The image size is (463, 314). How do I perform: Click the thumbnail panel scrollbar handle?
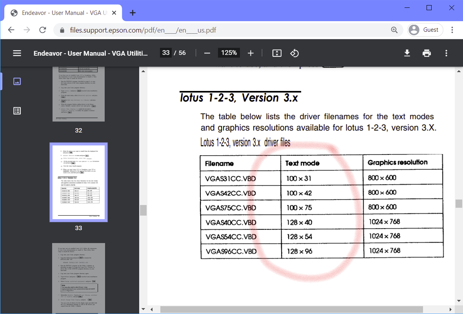143,211
